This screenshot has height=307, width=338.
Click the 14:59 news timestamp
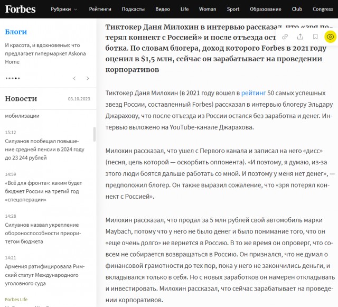pyautogui.click(x=11, y=174)
